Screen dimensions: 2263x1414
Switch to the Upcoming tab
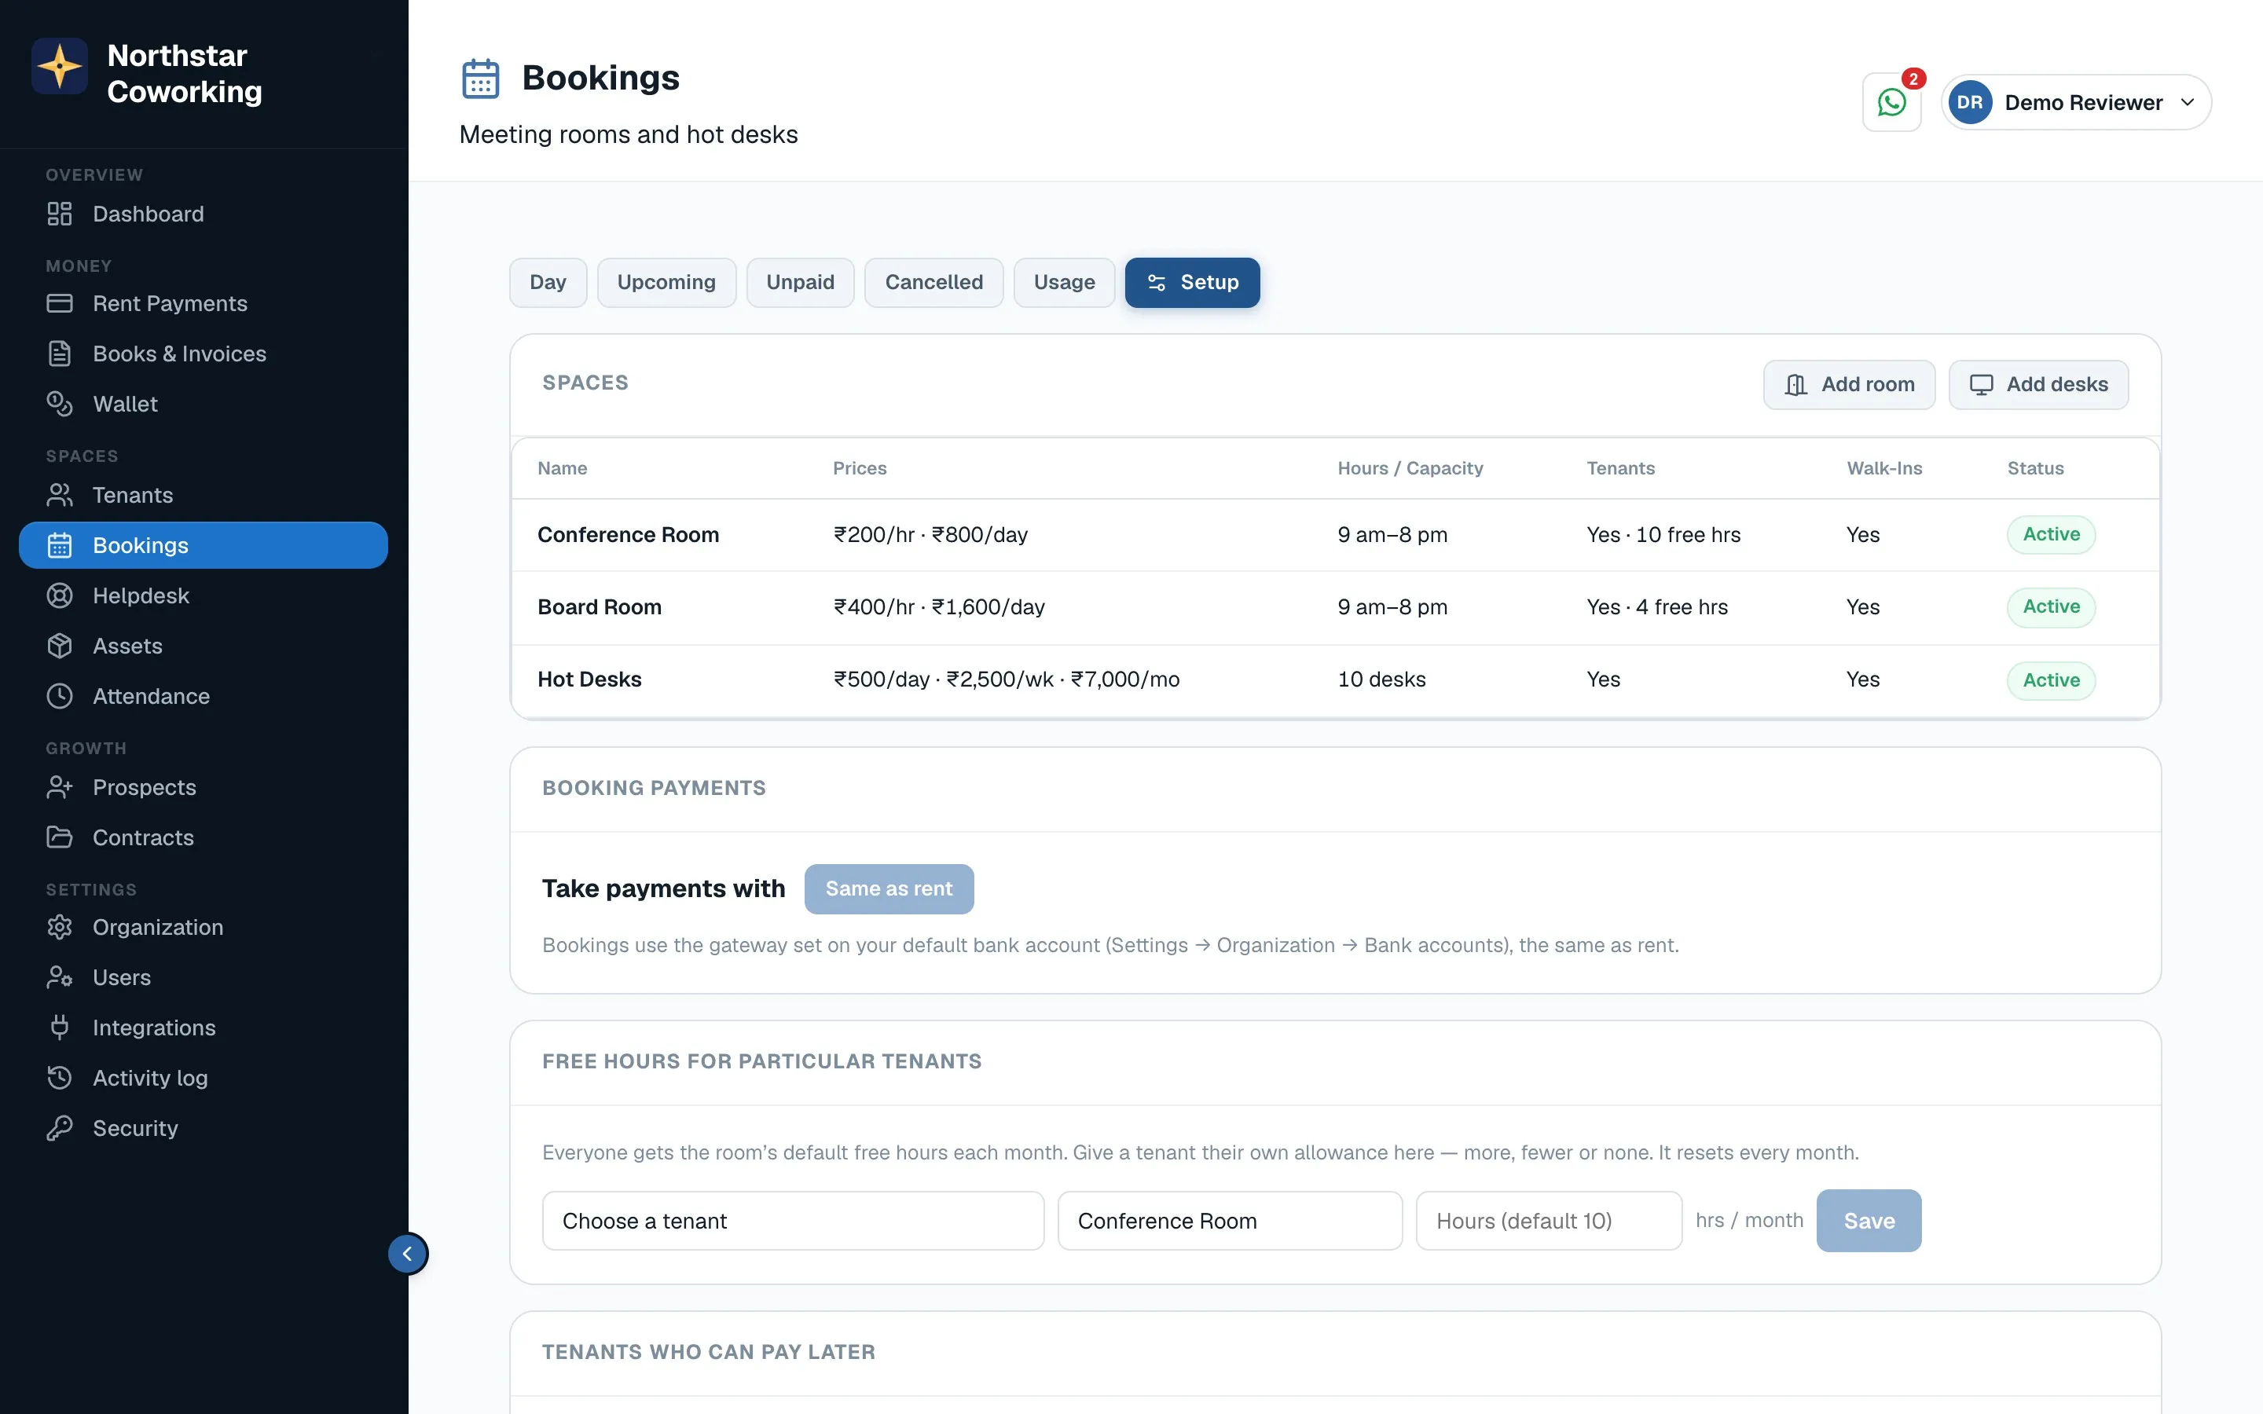667,283
